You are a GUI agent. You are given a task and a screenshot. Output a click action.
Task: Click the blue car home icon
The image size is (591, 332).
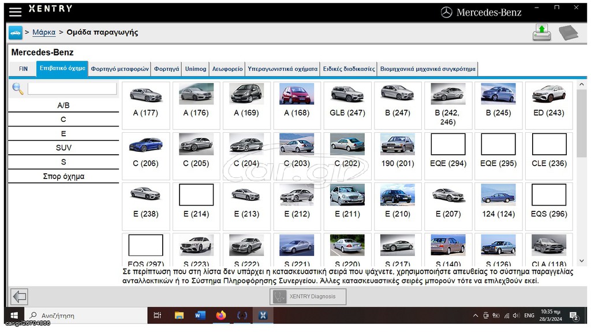[x=16, y=32]
